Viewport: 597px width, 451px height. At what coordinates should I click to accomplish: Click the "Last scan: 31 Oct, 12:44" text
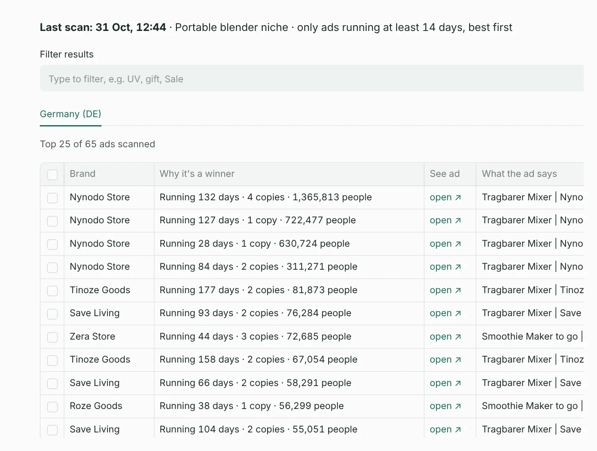(103, 27)
